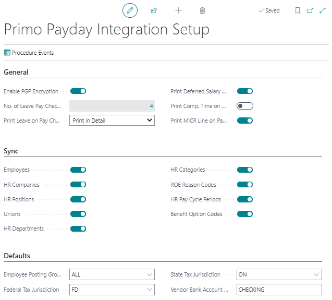This screenshot has width=332, height=300.
Task: Expand Employee Posting Group dropdown
Action: [112, 274]
